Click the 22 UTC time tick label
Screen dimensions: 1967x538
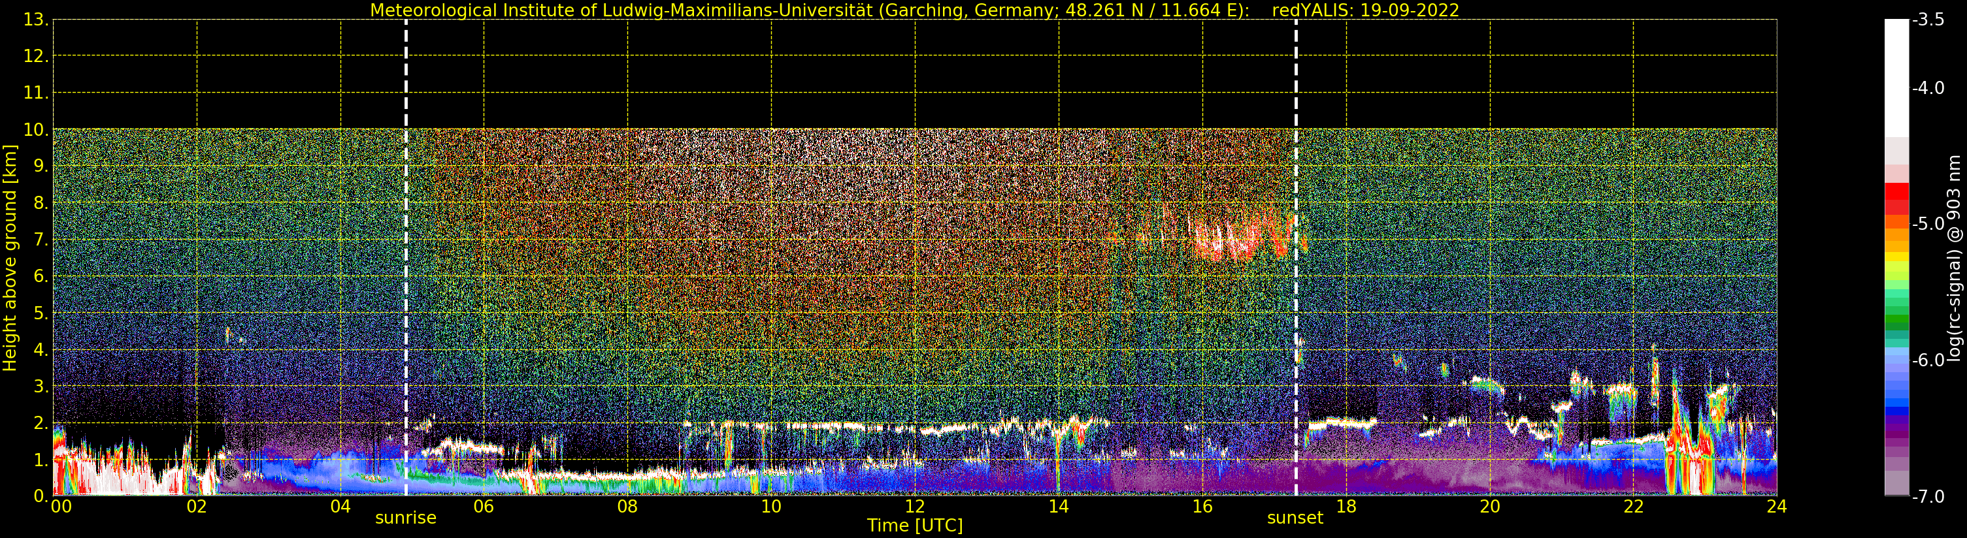tap(1633, 507)
